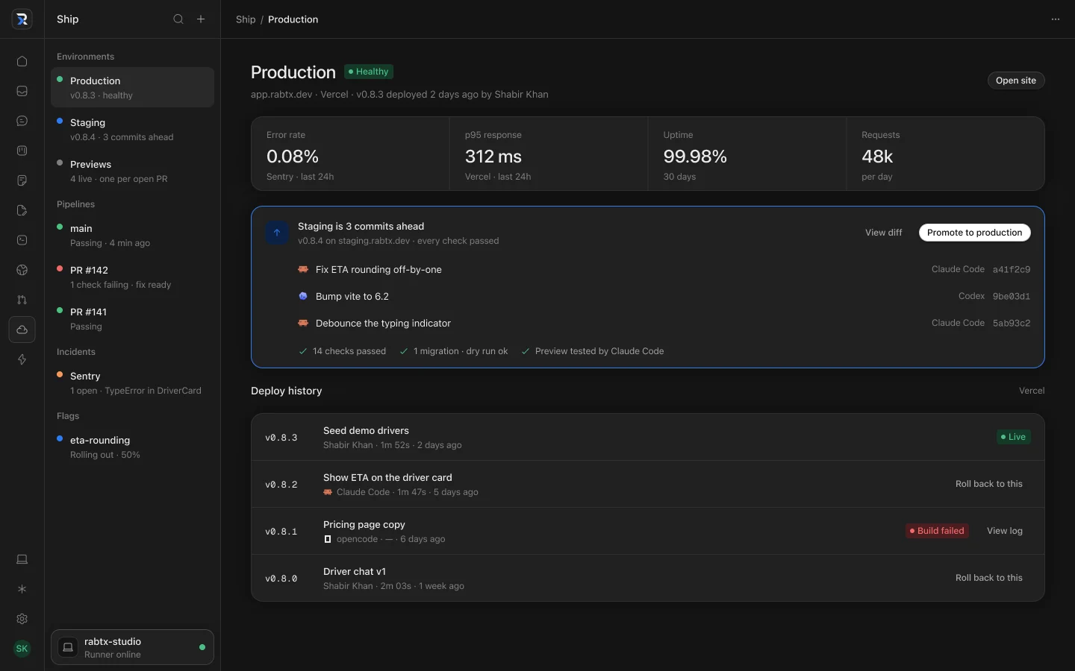Click commit hash a41f2c9
The image size is (1075, 671).
tap(1012, 269)
